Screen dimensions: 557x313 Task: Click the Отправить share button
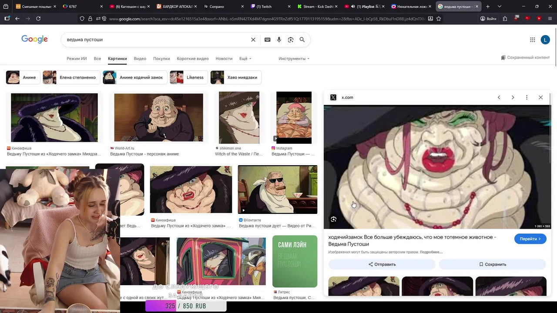click(382, 264)
